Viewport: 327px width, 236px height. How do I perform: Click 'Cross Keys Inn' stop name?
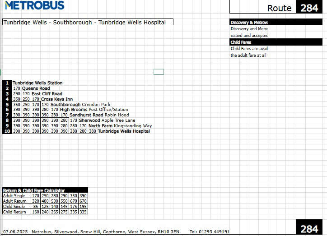pyautogui.click(x=57, y=99)
